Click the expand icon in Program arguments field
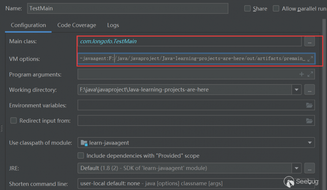This screenshot has width=327, height=190. tap(310, 75)
